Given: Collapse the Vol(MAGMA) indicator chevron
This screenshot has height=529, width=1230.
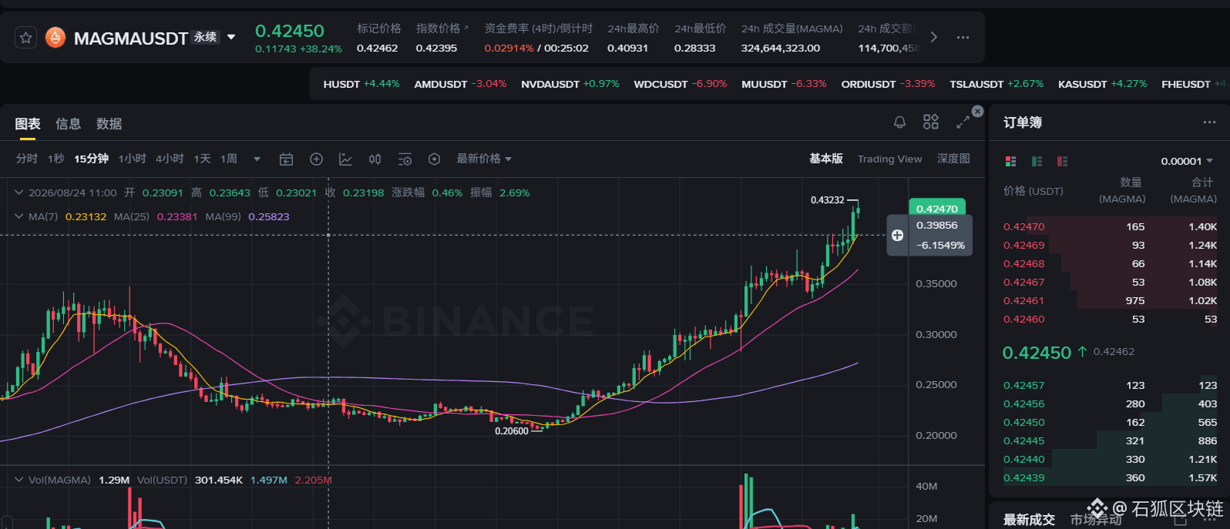Looking at the screenshot, I should click(x=19, y=480).
